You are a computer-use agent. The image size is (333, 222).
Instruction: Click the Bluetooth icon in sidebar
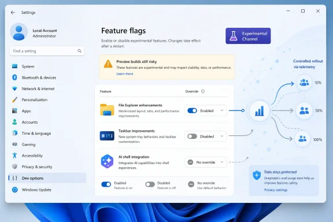click(14, 77)
